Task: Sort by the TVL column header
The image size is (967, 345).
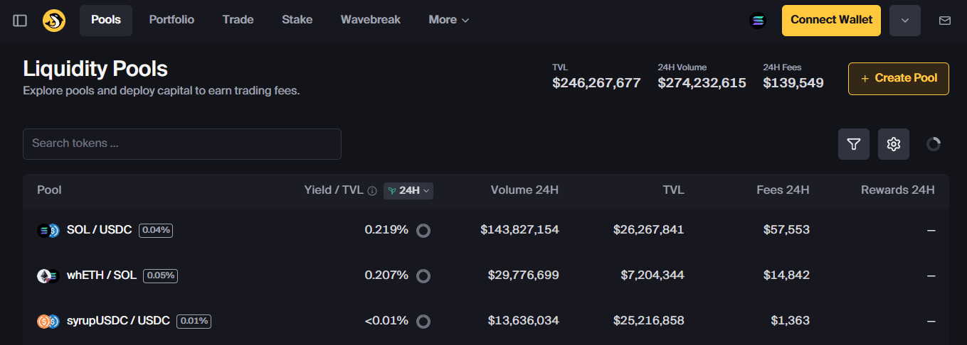Action: [x=673, y=190]
